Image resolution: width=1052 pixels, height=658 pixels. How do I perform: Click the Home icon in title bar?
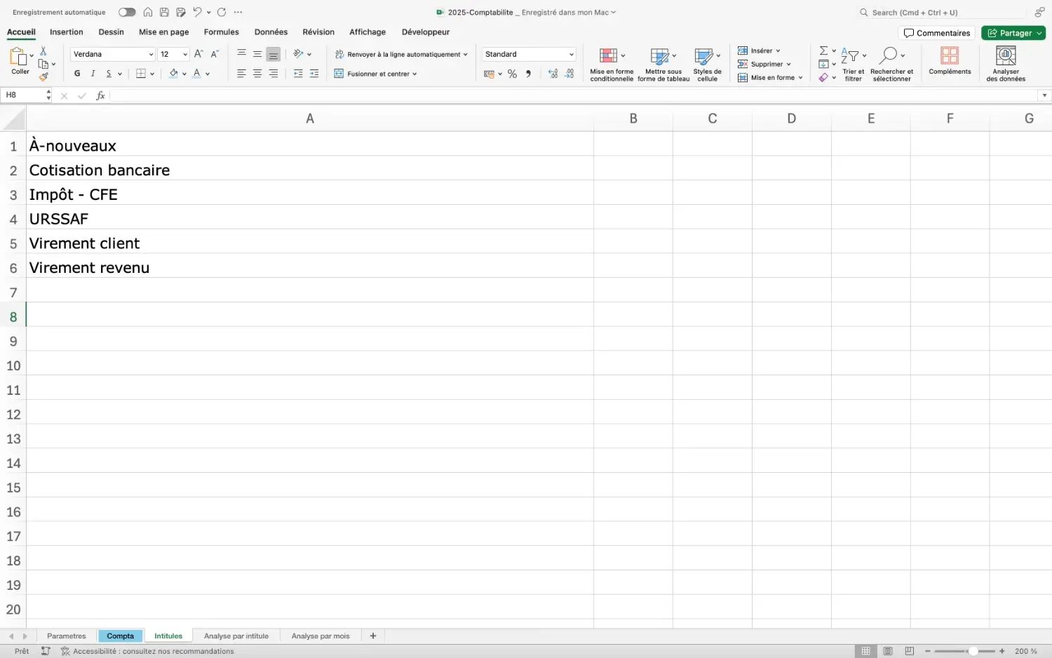[148, 12]
